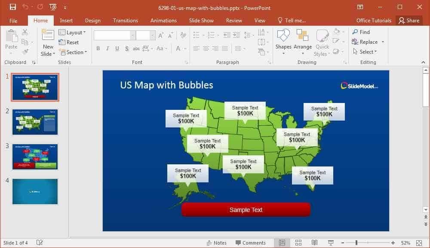Screen dimensions: 430x248
Task: Open the Arrange objects icon
Action: point(302,36)
